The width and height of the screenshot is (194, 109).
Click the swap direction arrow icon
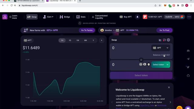(141, 60)
